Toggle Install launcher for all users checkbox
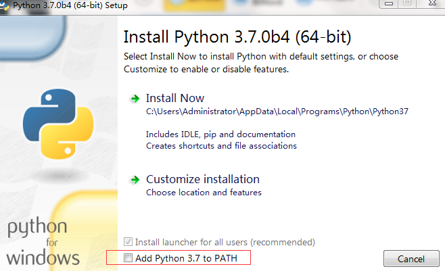 tap(128, 242)
